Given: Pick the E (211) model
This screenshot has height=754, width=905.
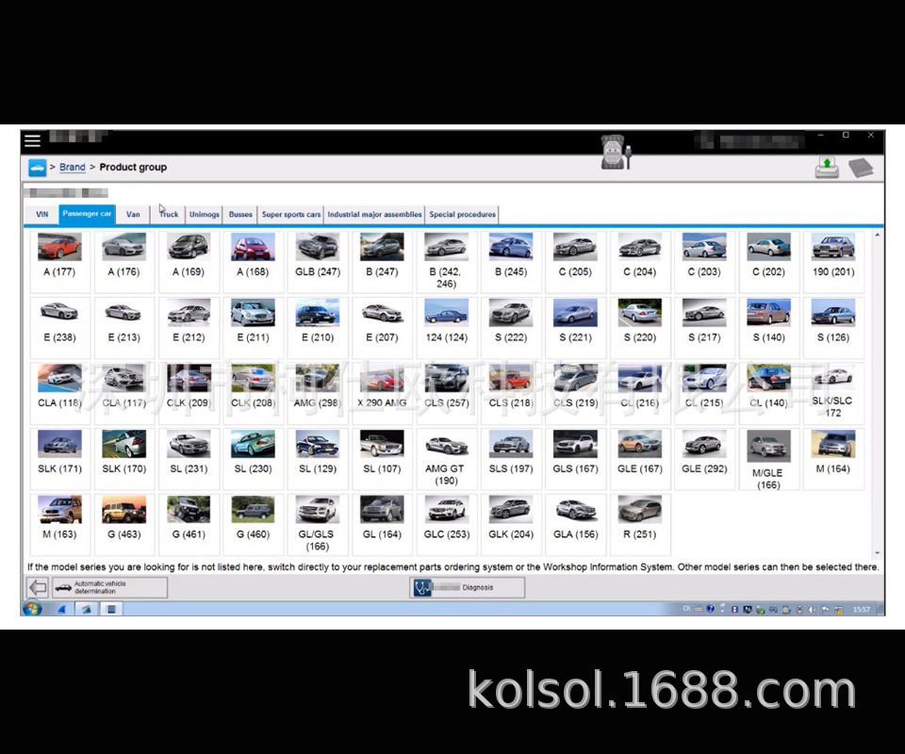Looking at the screenshot, I should (x=253, y=327).
